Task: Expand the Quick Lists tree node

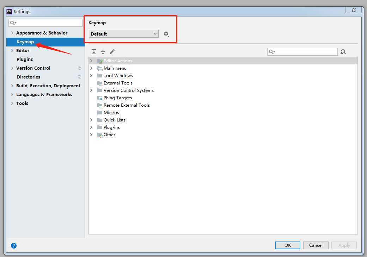Action: click(92, 120)
